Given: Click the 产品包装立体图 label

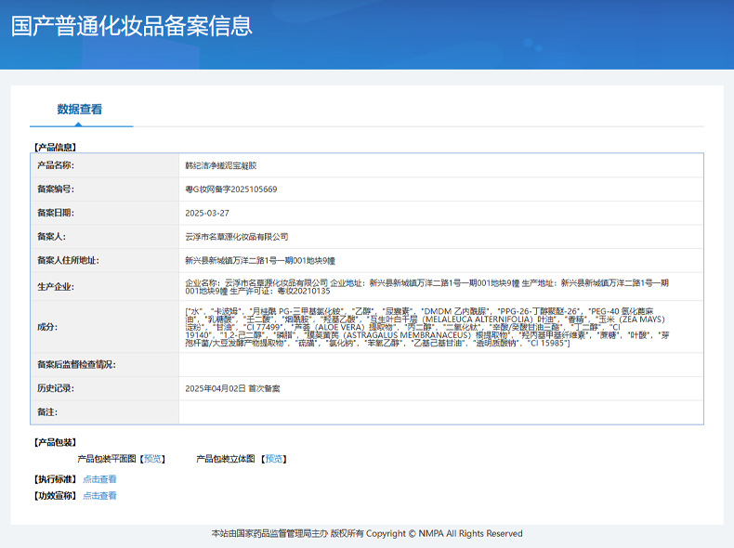Looking at the screenshot, I should tap(226, 459).
